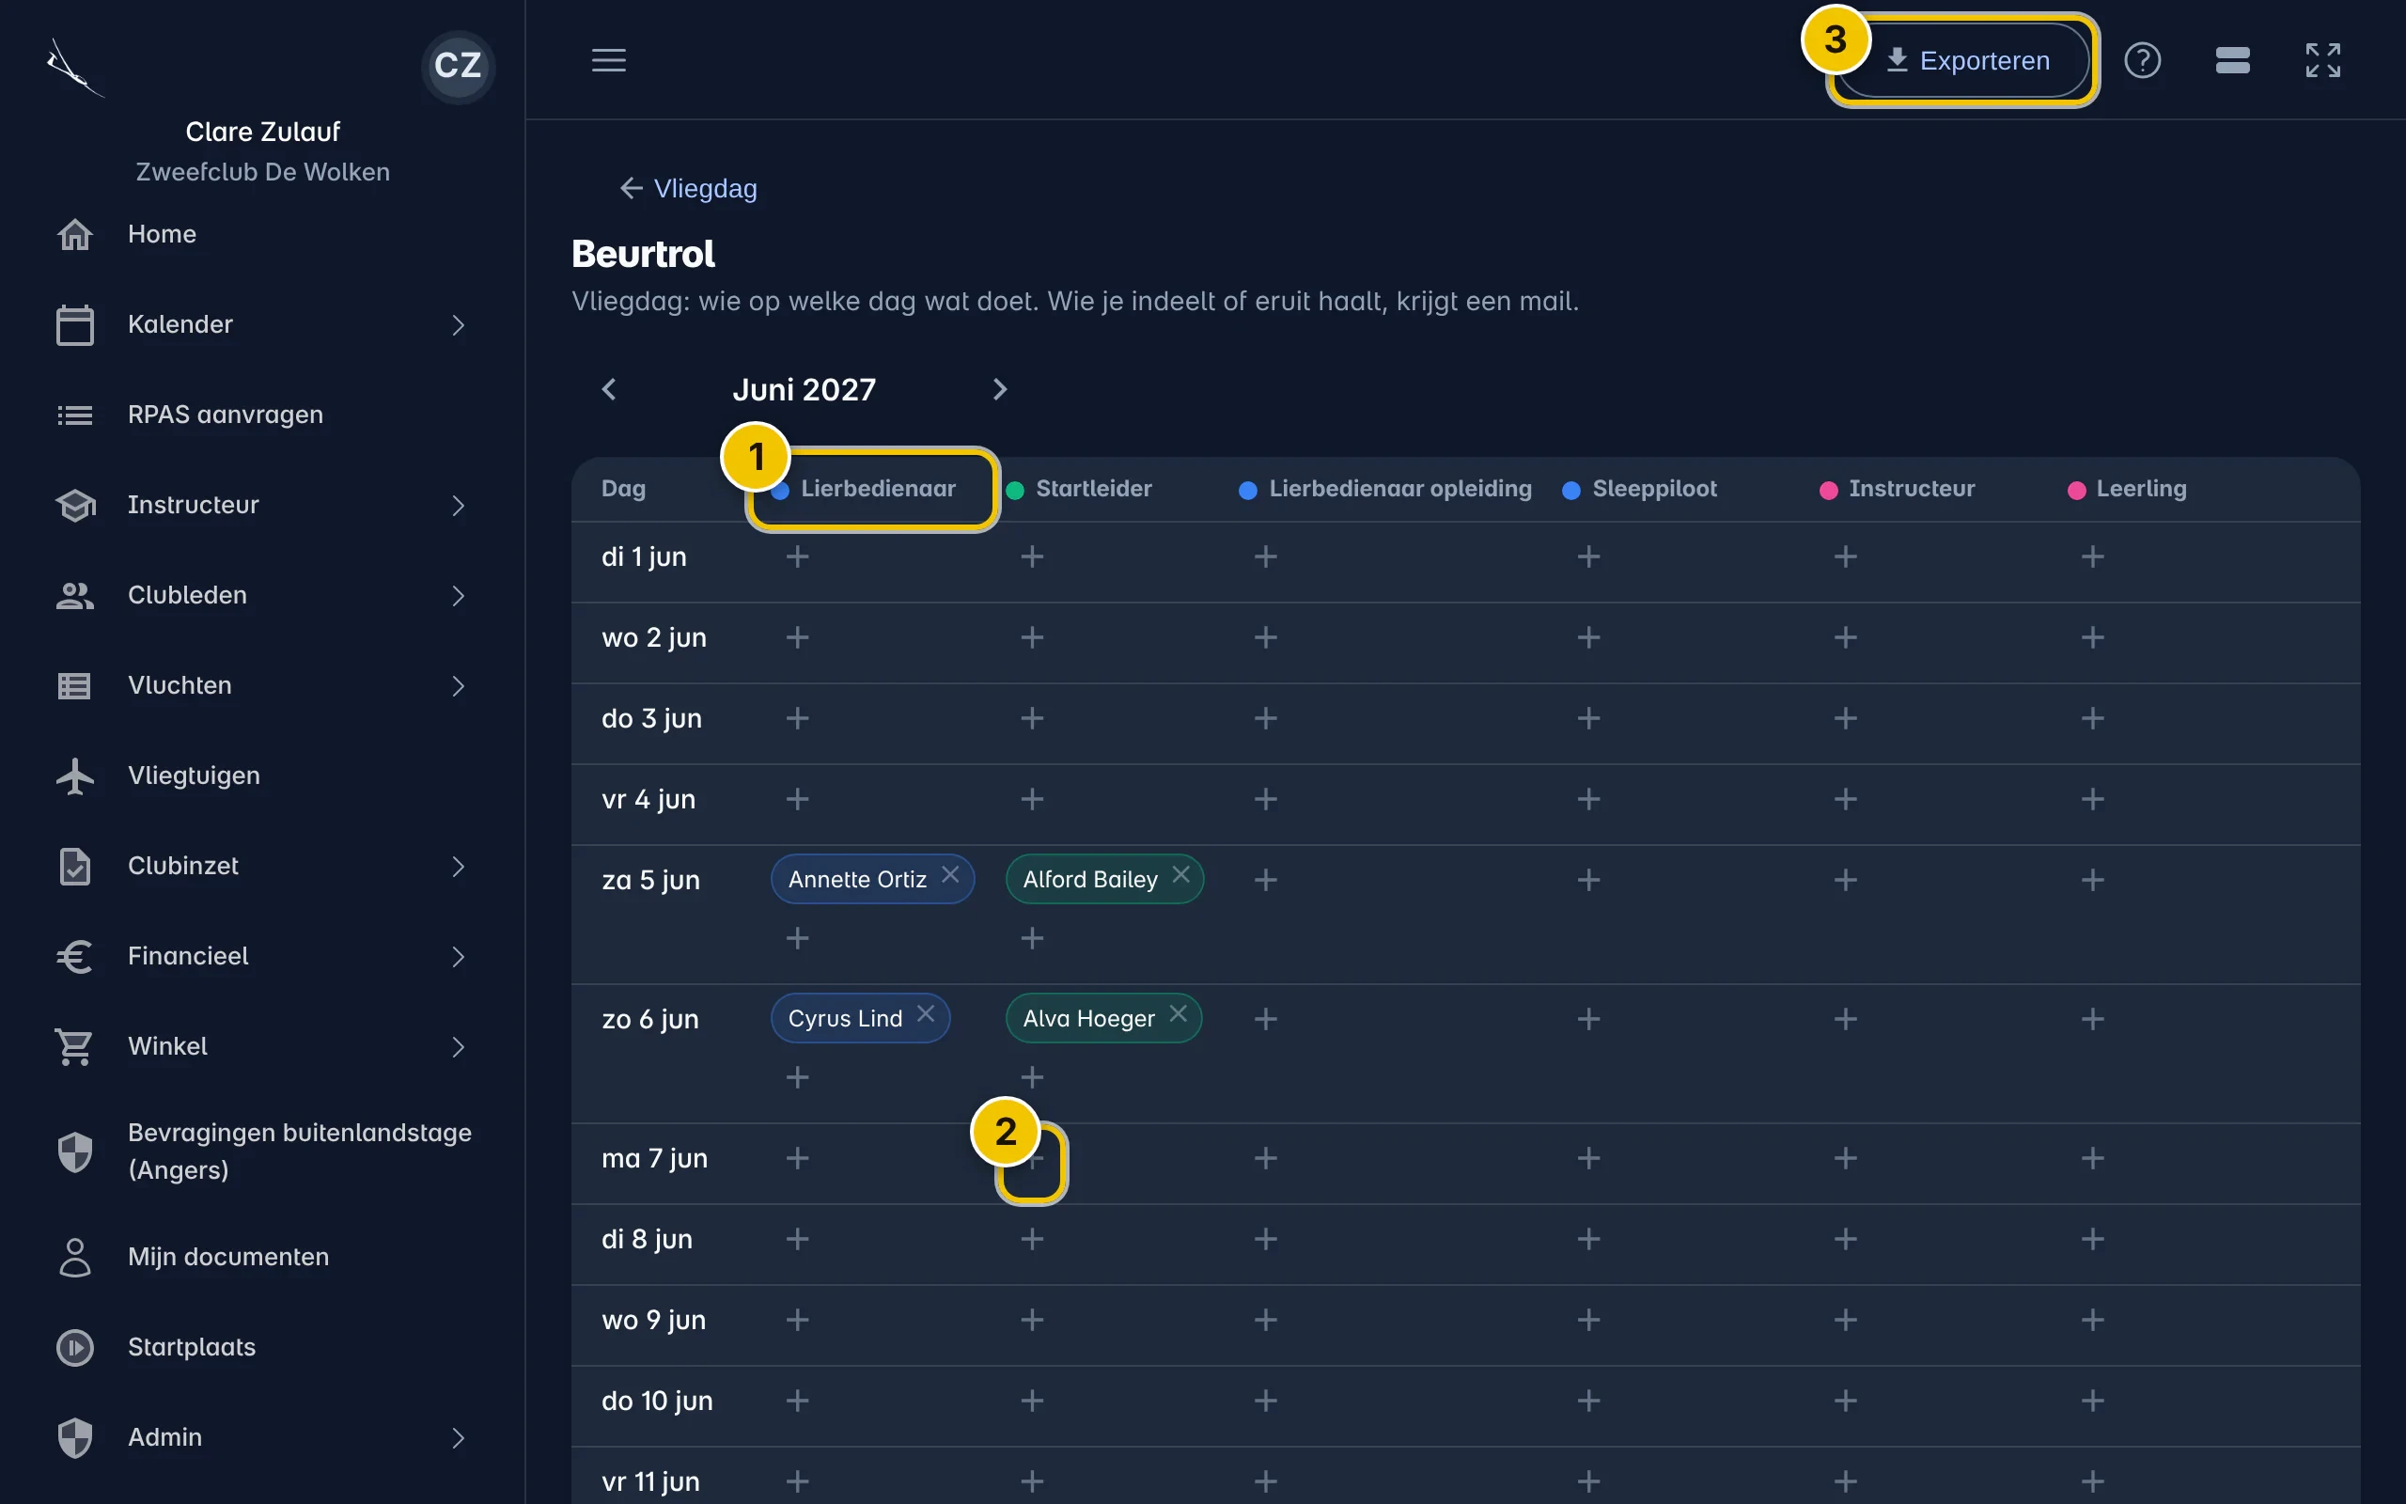Remove Alford Bailey from za 5 jun
The width and height of the screenshot is (2406, 1504).
(x=1180, y=874)
